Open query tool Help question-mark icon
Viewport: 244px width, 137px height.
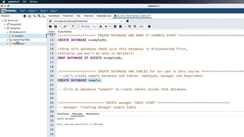149,27
